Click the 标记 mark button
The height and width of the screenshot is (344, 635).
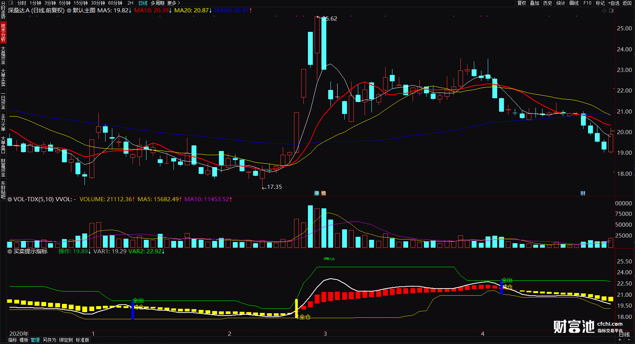(x=600, y=3)
